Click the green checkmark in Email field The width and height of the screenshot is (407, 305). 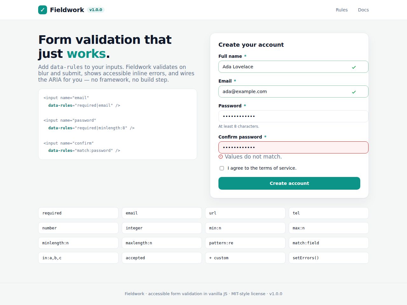[354, 92]
